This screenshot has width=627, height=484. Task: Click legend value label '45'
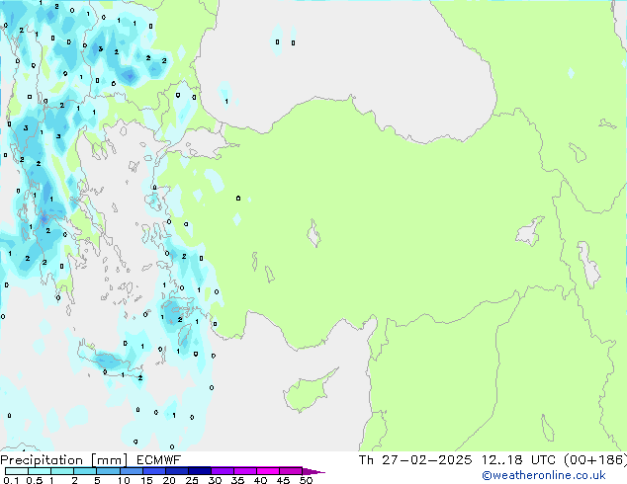click(283, 480)
